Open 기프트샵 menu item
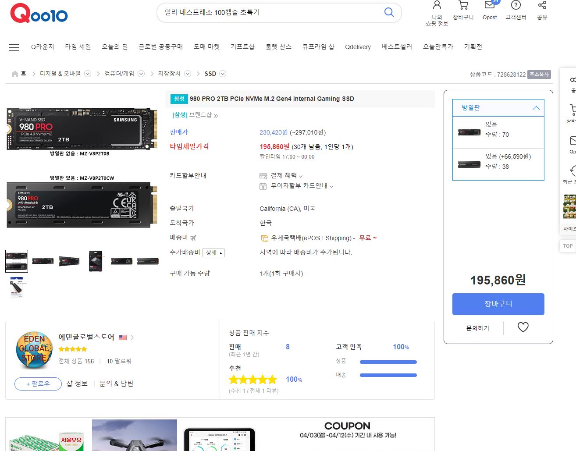 coord(242,47)
